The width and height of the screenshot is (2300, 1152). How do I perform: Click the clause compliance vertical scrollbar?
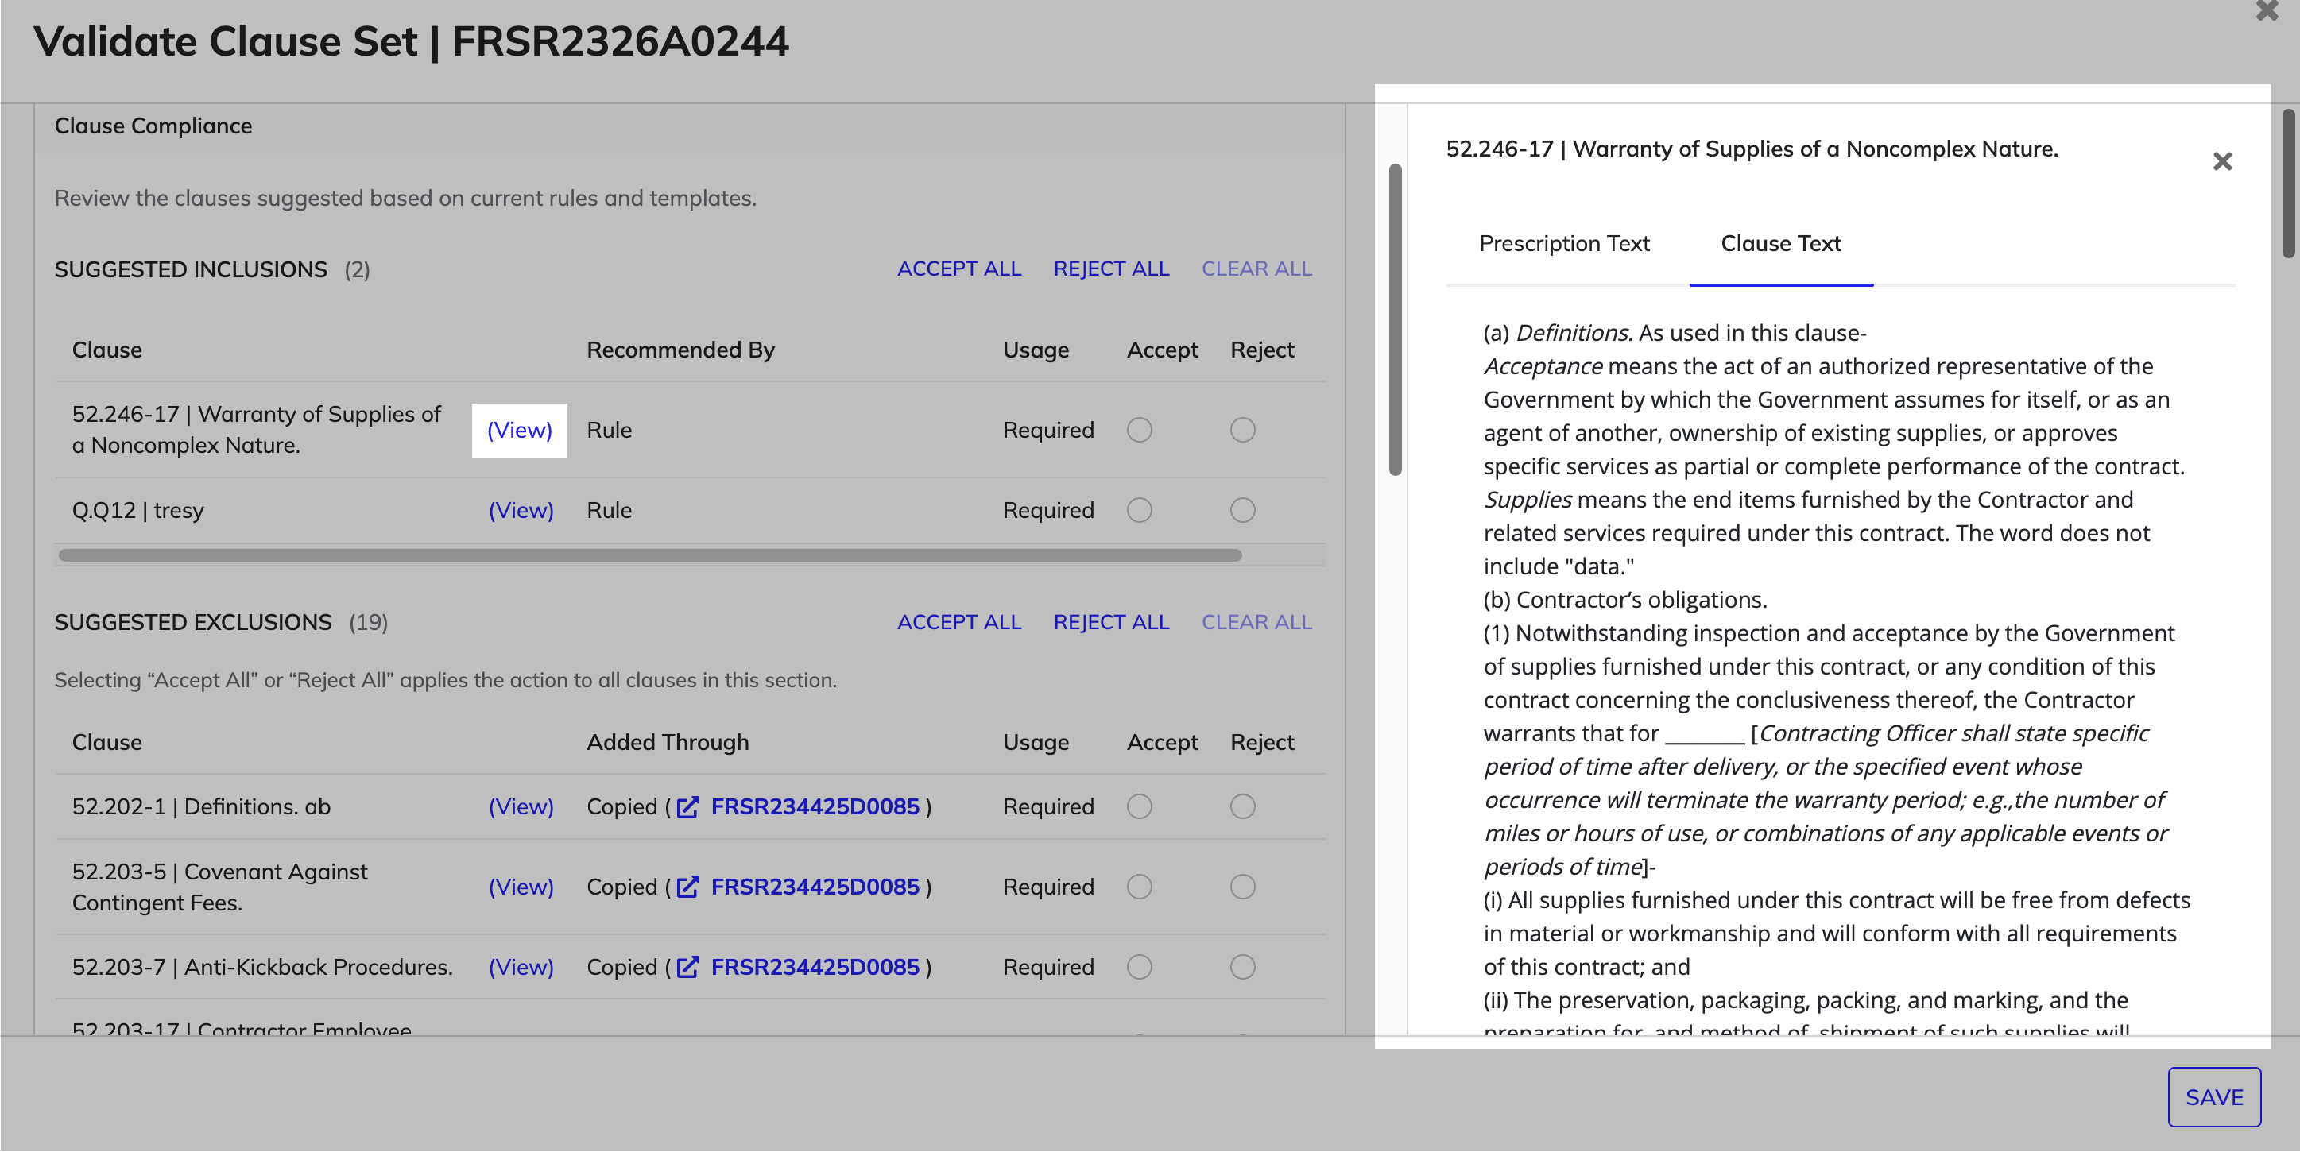[x=1396, y=319]
